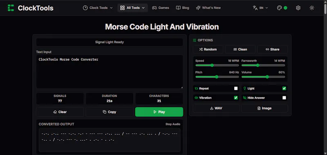Click the DURATION 21s stat box
Viewport: 327px width, 155px height.
(110, 98)
